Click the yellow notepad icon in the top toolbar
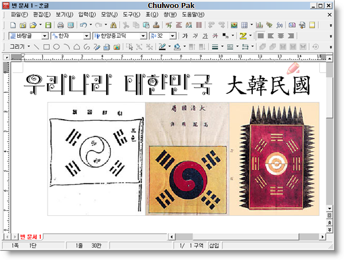Image resolution: width=344 pixels, height=260 pixels. [312, 25]
